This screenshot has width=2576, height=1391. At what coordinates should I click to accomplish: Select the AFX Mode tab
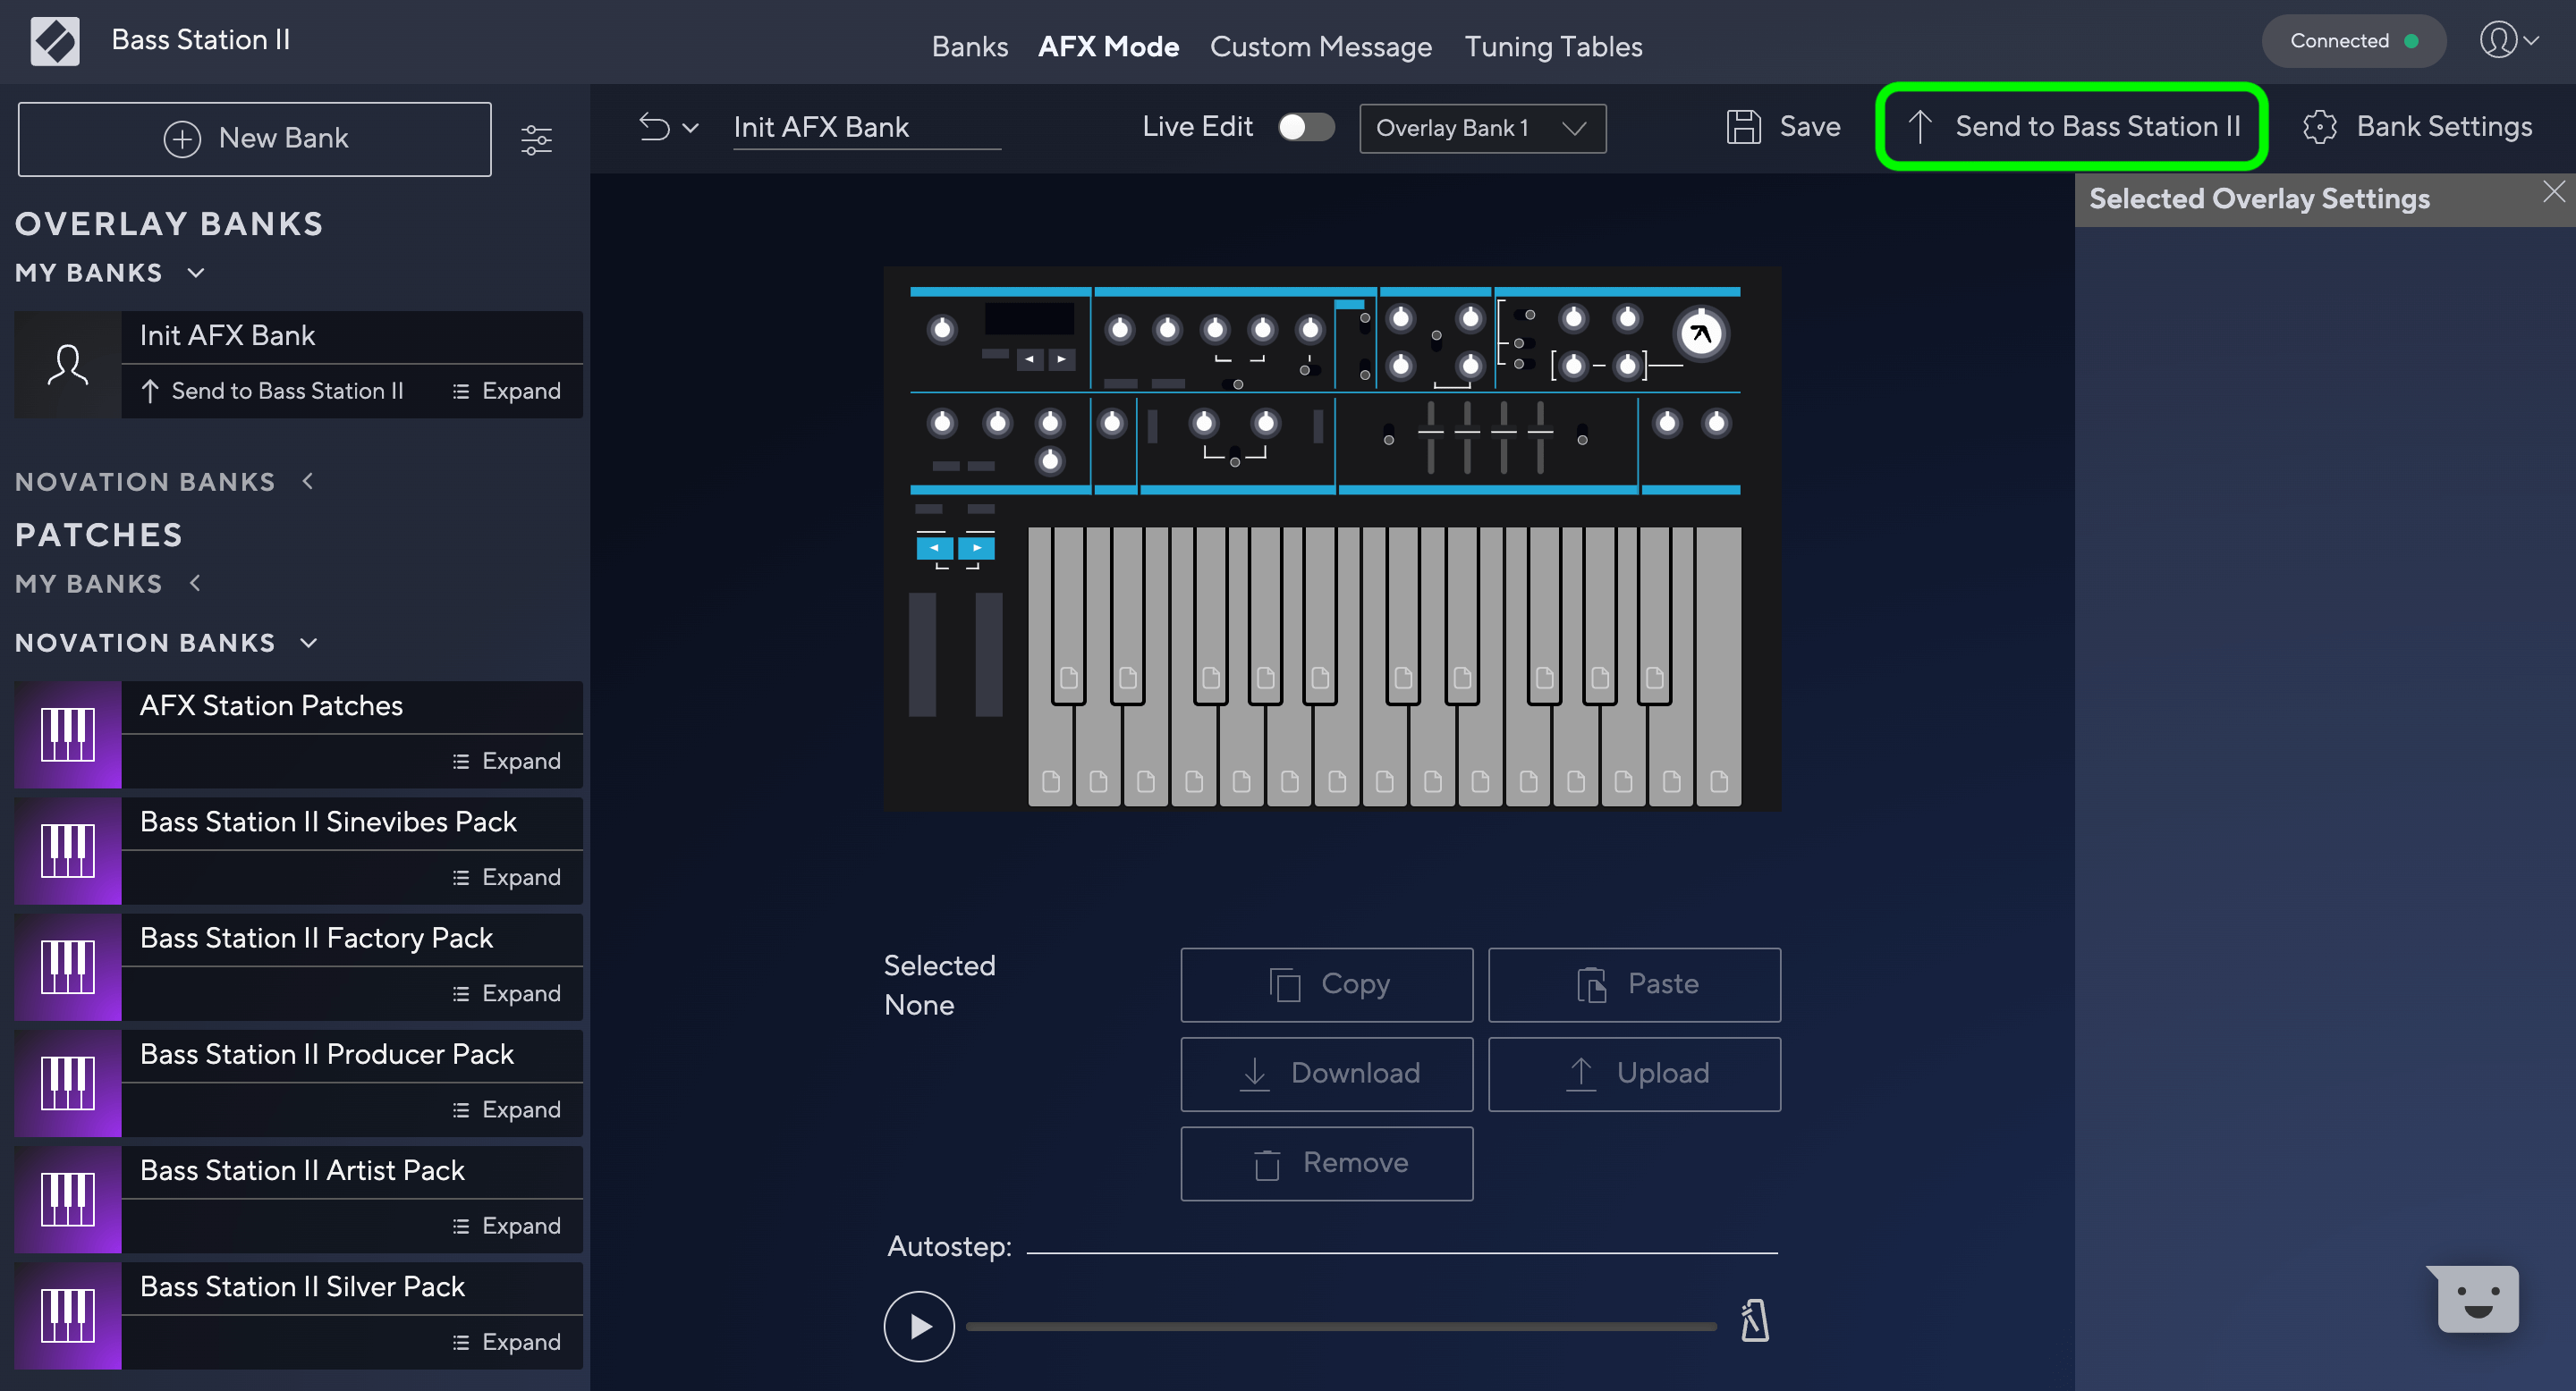pyautogui.click(x=1108, y=46)
